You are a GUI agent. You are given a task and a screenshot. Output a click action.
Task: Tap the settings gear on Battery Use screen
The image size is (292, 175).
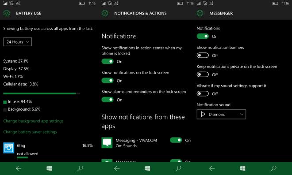(7, 13)
